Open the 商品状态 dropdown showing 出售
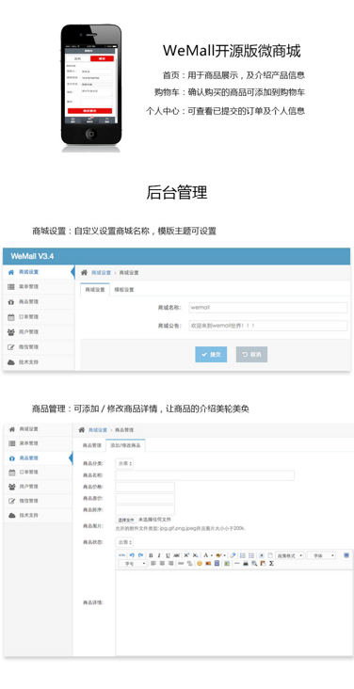 (124, 542)
